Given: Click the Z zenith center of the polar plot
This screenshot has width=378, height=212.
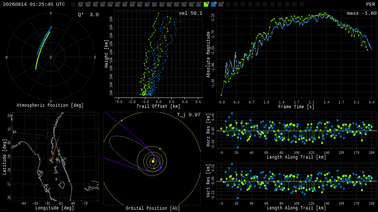Looking at the screenshot, I should coord(51,57).
